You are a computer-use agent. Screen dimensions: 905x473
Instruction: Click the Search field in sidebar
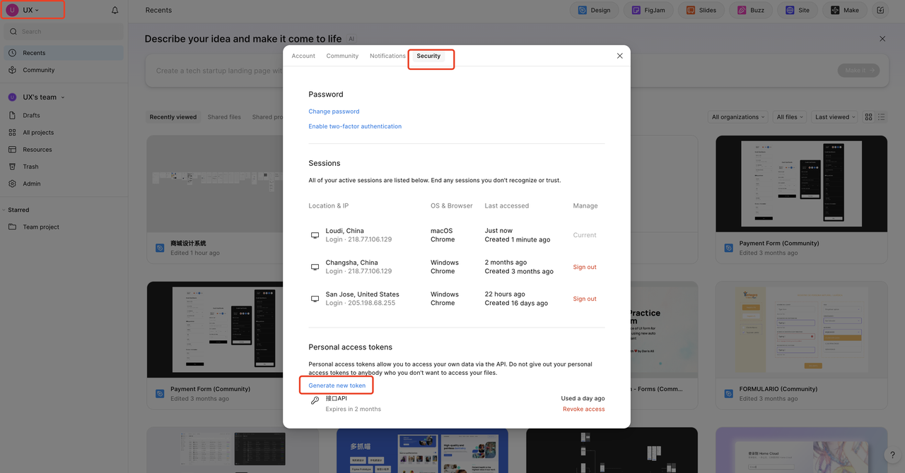point(64,32)
